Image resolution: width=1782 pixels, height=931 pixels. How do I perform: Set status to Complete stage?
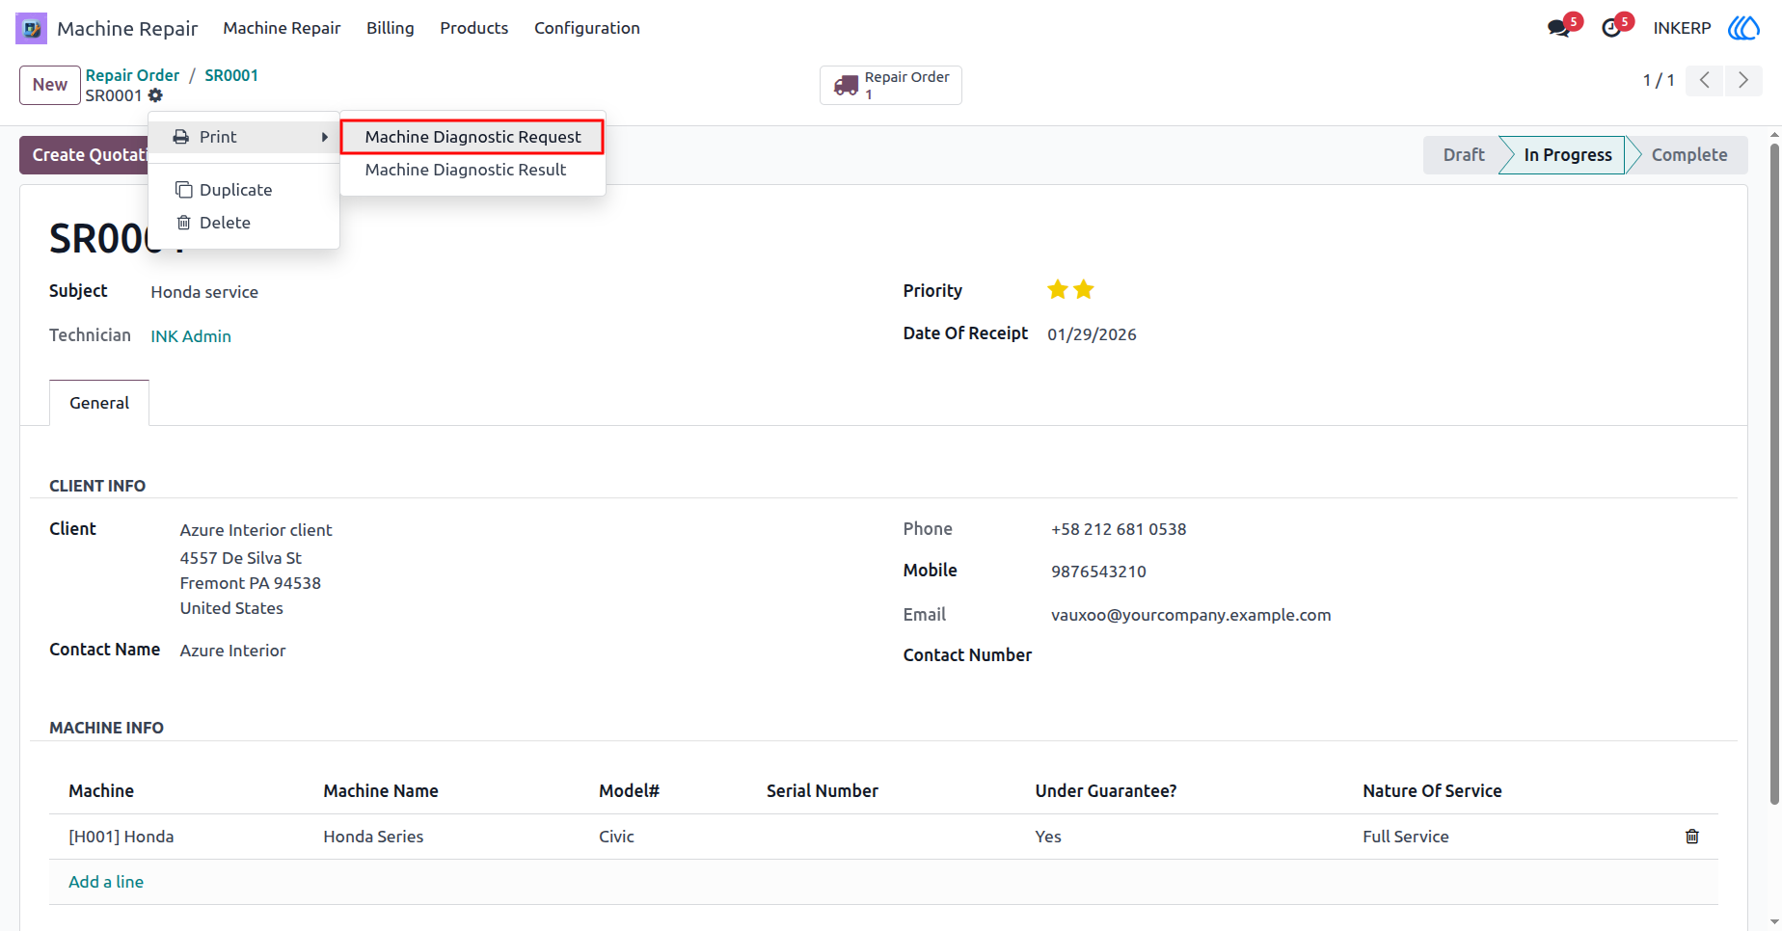point(1688,155)
